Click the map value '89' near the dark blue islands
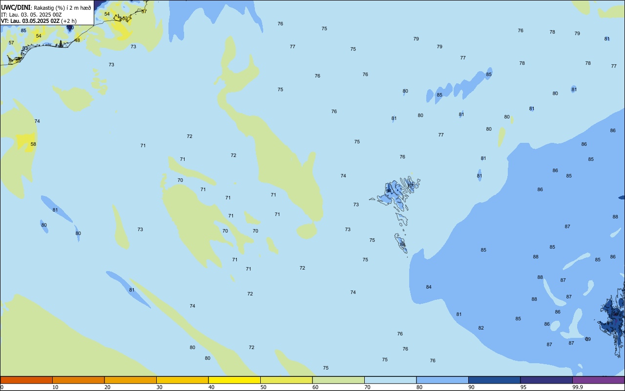 click(x=588, y=339)
